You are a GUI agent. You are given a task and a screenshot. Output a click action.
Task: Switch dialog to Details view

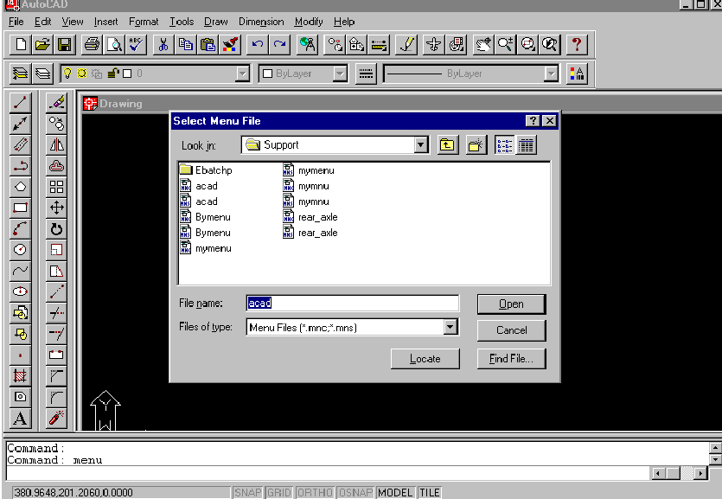(x=526, y=145)
